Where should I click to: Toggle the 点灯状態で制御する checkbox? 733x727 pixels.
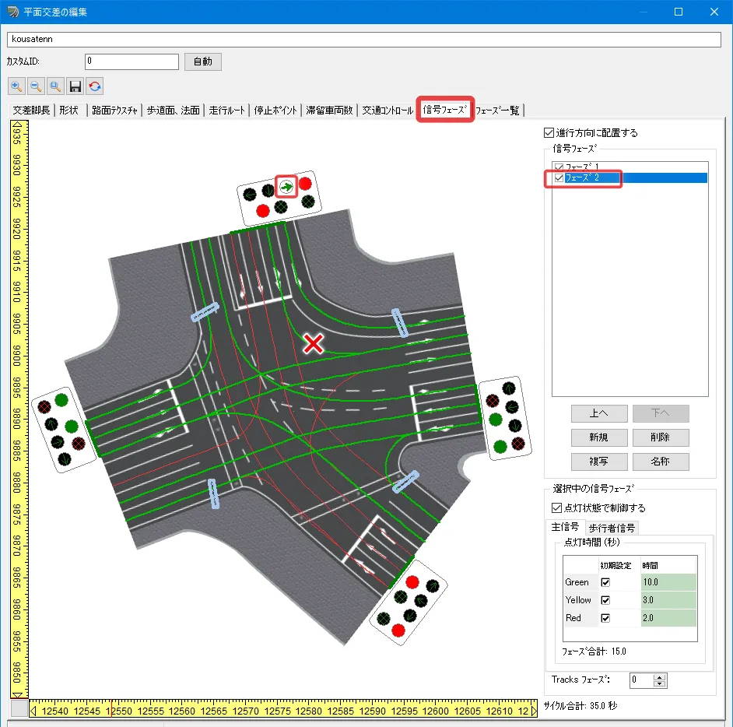(x=556, y=508)
